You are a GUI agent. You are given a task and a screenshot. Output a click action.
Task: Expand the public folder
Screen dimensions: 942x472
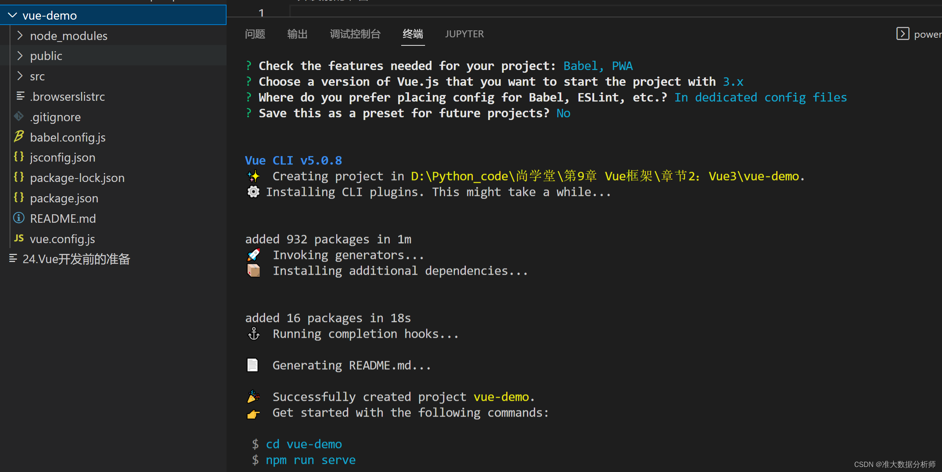tap(20, 56)
